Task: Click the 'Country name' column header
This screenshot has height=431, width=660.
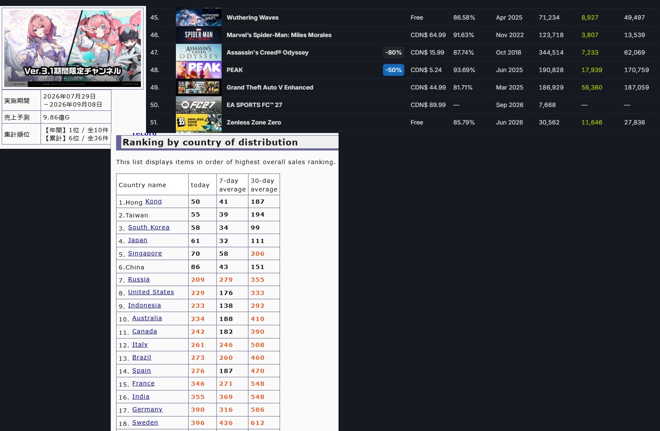Action: 152,185
